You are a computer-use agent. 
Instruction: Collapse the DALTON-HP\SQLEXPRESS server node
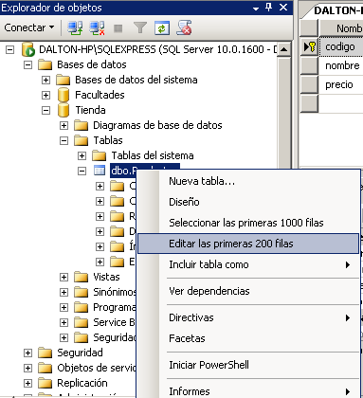(10, 49)
